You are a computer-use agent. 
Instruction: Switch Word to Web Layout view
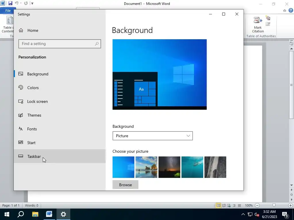pos(229,205)
